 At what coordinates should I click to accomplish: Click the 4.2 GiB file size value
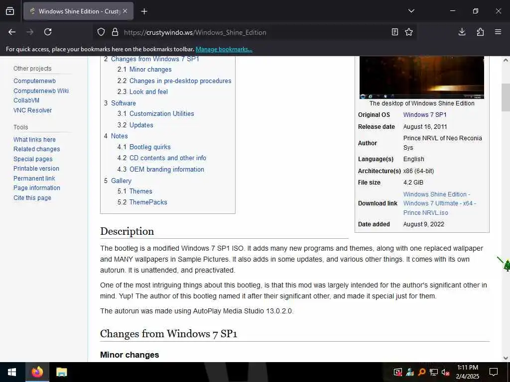click(413, 183)
